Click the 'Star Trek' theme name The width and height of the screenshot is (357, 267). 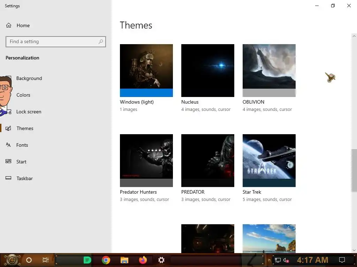click(x=252, y=192)
